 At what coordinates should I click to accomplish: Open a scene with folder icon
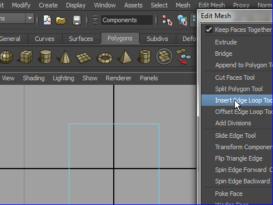(x=61, y=20)
